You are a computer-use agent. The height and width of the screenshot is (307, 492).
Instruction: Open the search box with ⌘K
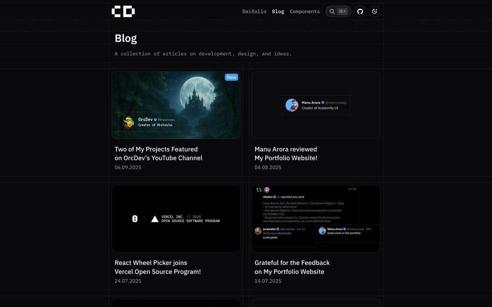(x=338, y=11)
